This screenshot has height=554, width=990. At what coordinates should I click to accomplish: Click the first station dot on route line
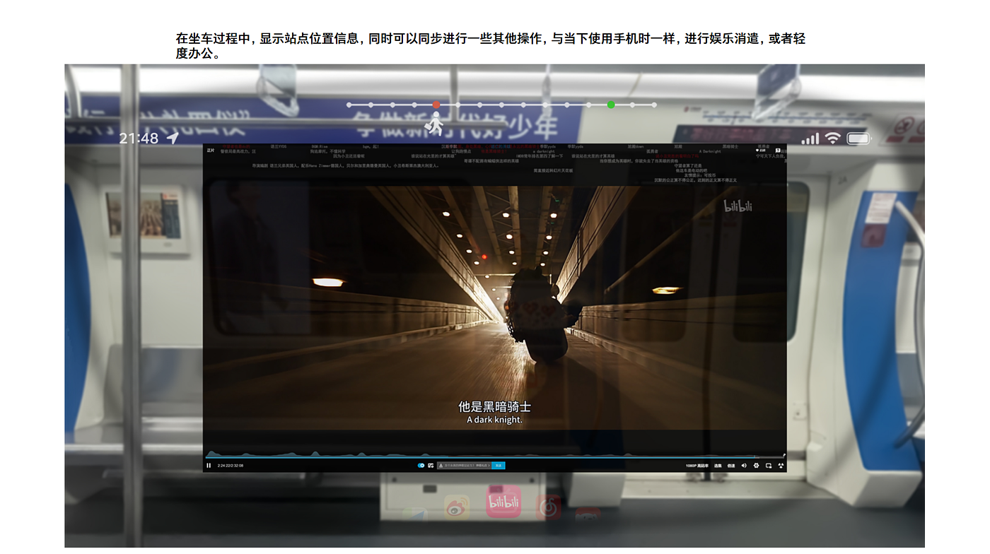click(x=349, y=105)
